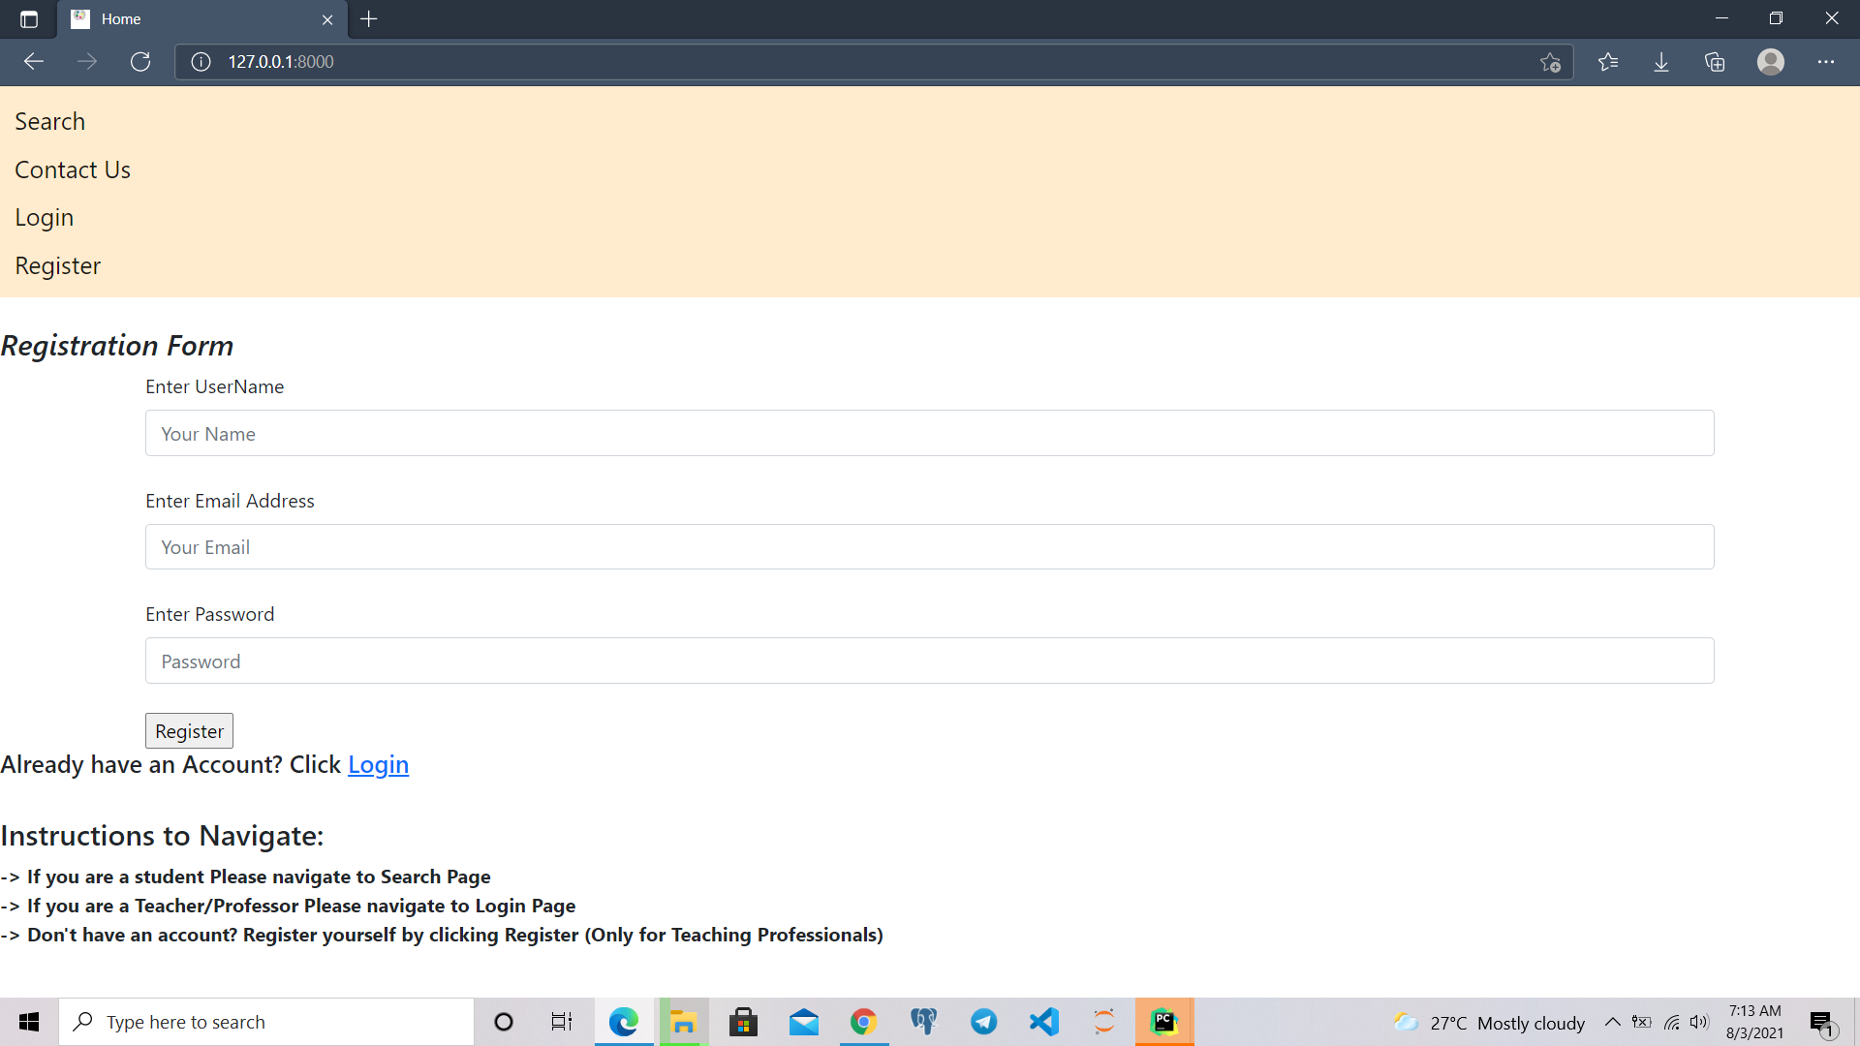The height and width of the screenshot is (1046, 1860).
Task: Open Settings and more ellipsis menu
Action: tap(1826, 62)
